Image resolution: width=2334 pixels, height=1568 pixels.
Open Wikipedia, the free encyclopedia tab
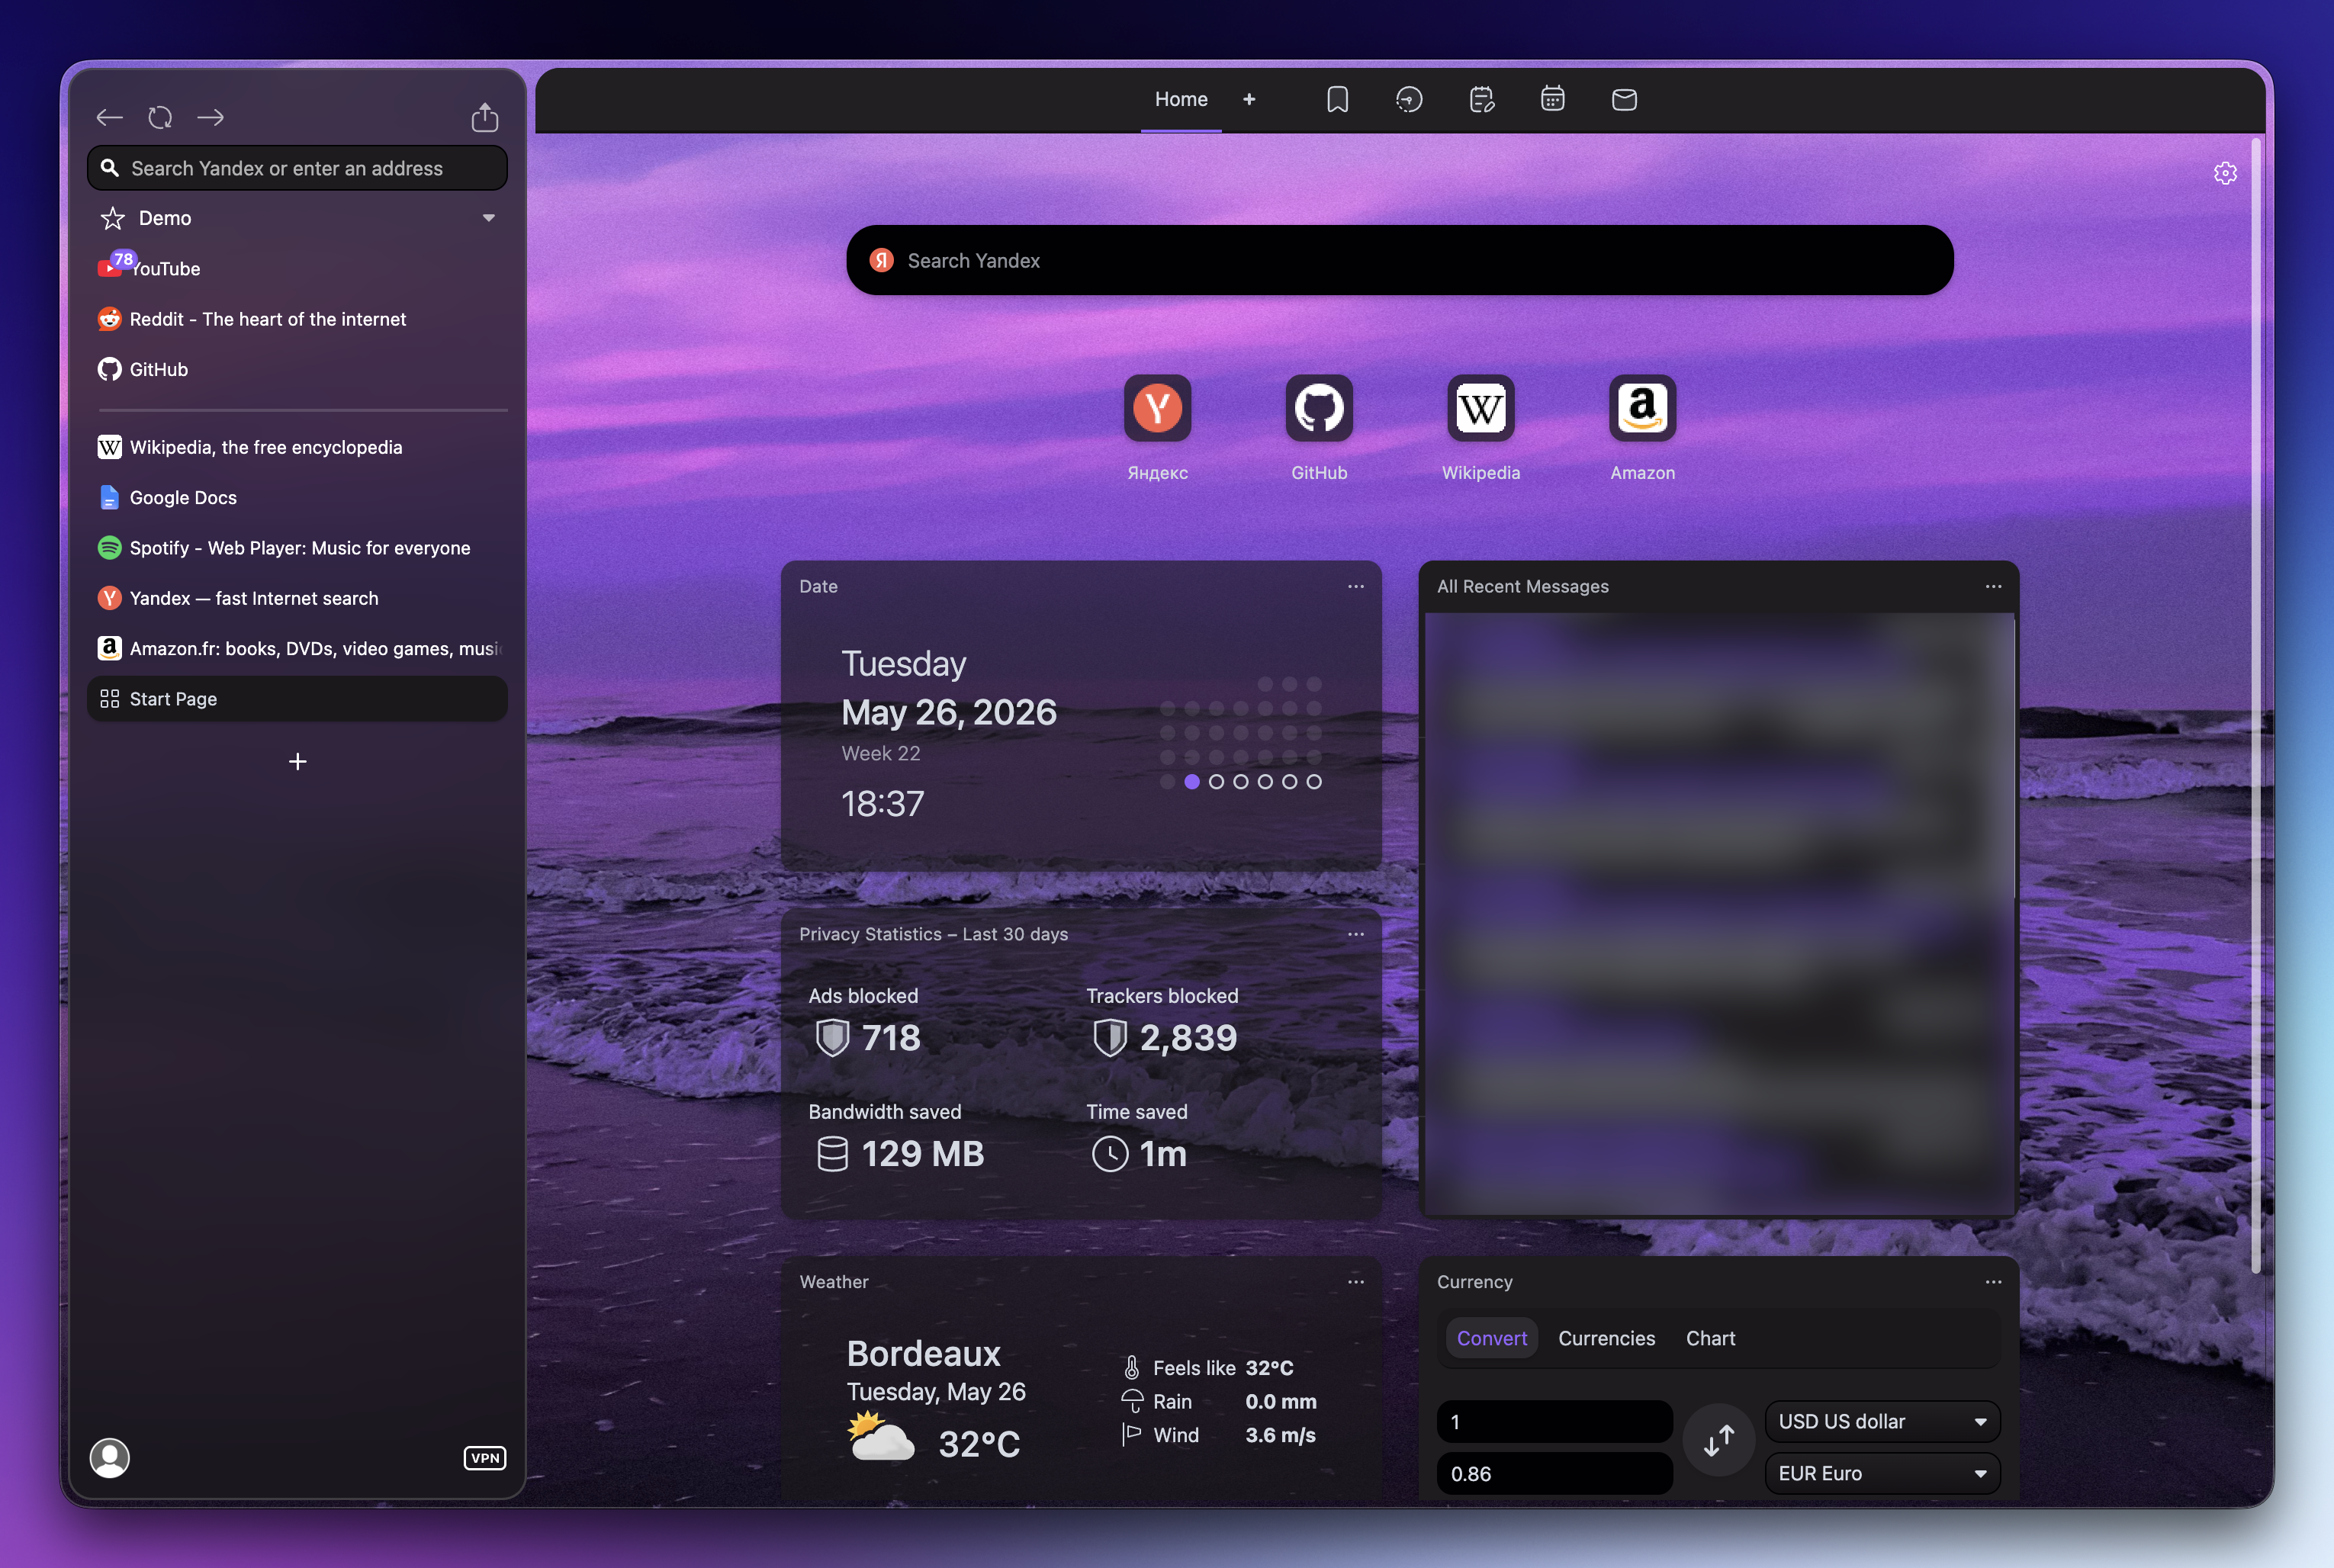pyautogui.click(x=297, y=447)
